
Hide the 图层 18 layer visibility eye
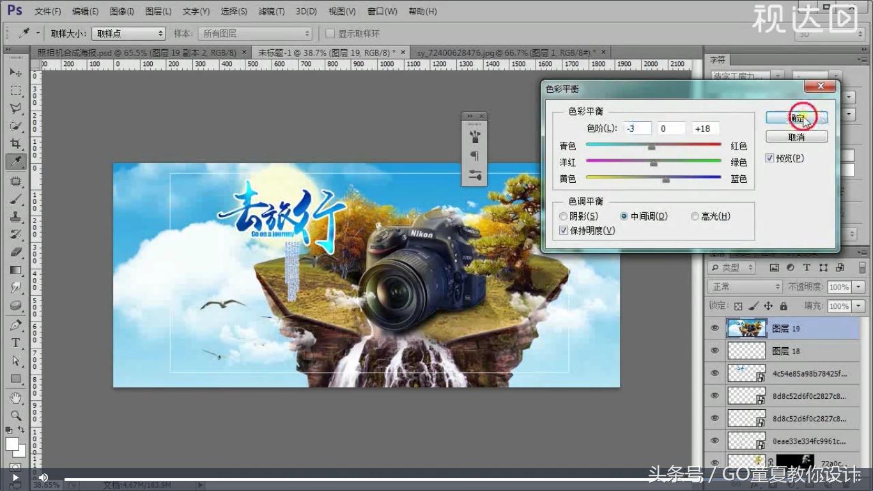pos(714,350)
